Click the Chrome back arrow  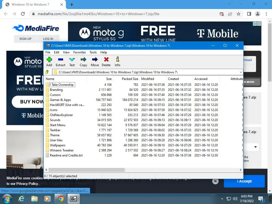click(6, 14)
